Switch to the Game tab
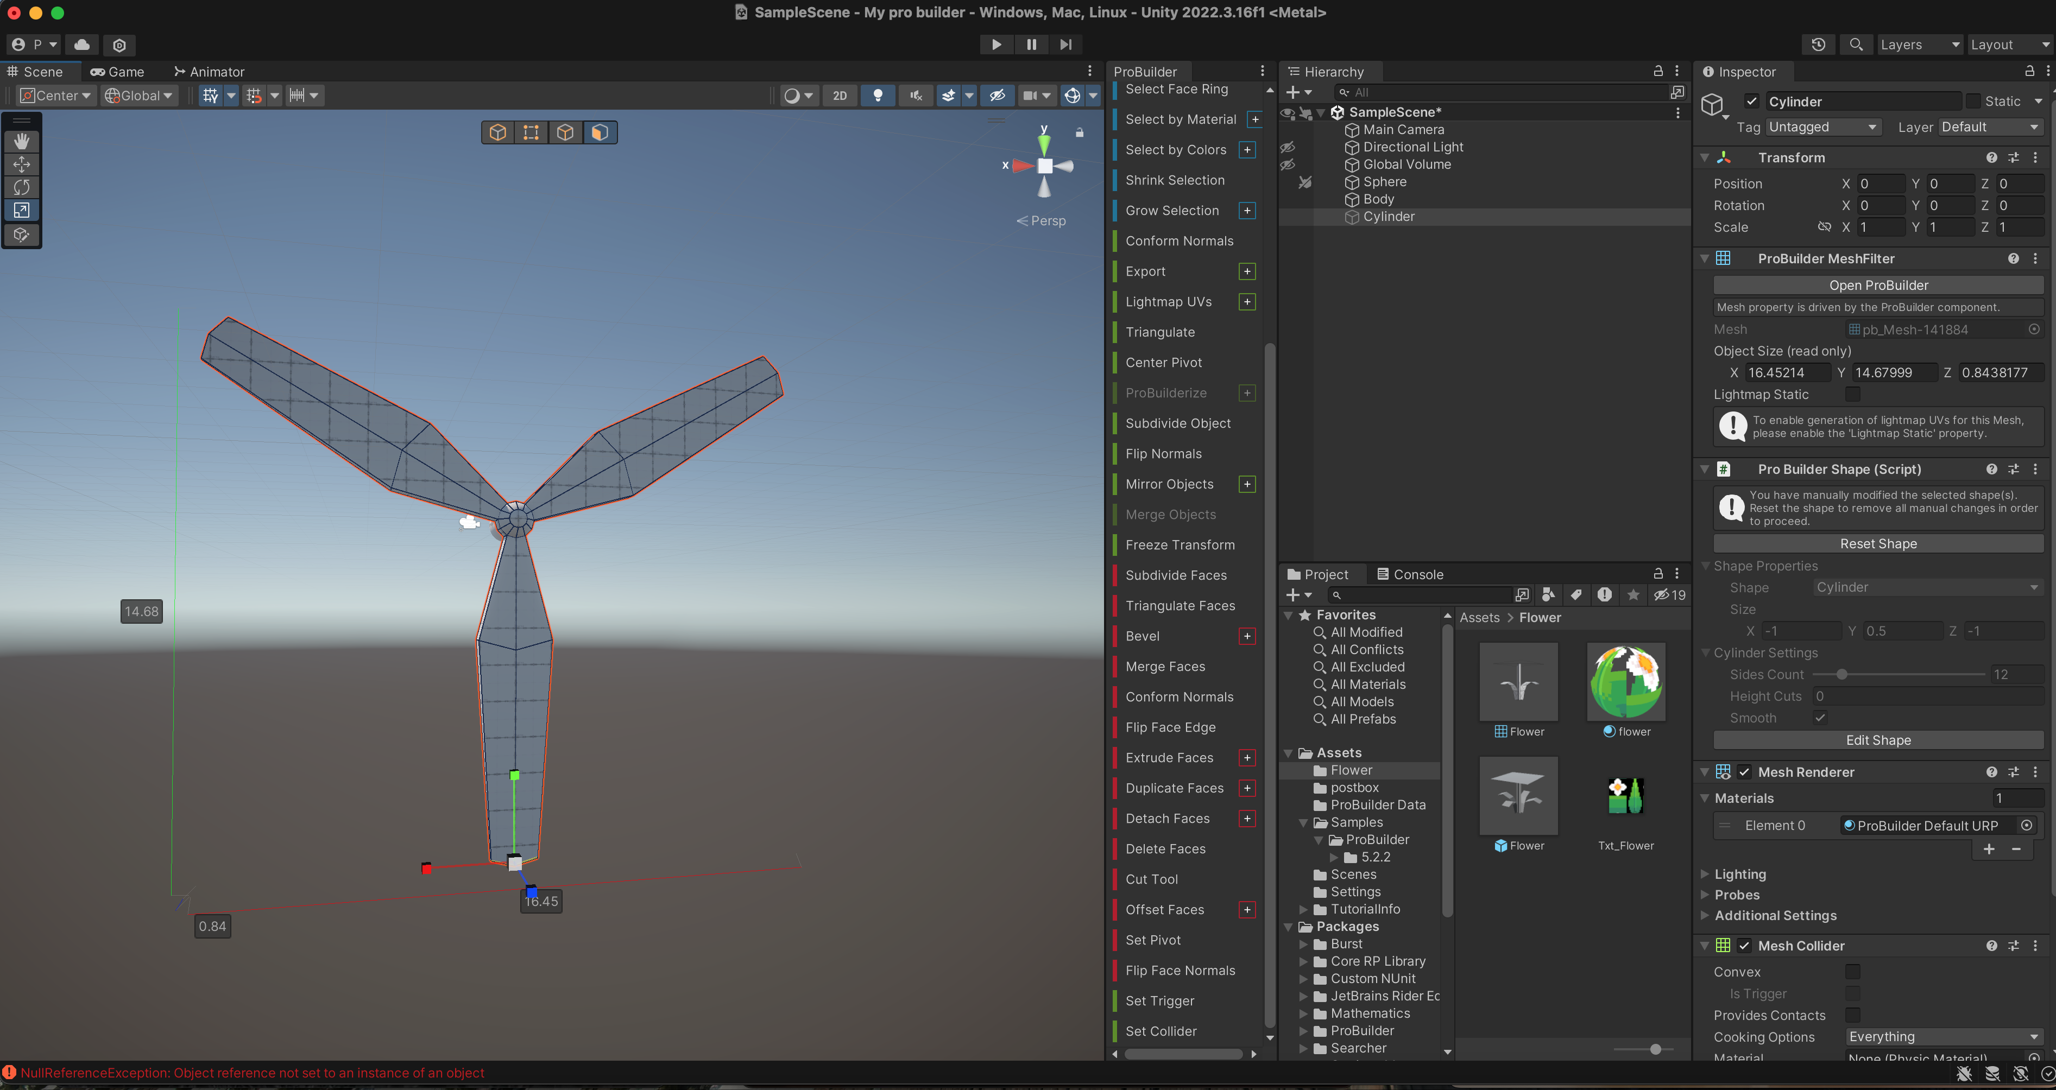Image resolution: width=2056 pixels, height=1090 pixels. tap(117, 72)
